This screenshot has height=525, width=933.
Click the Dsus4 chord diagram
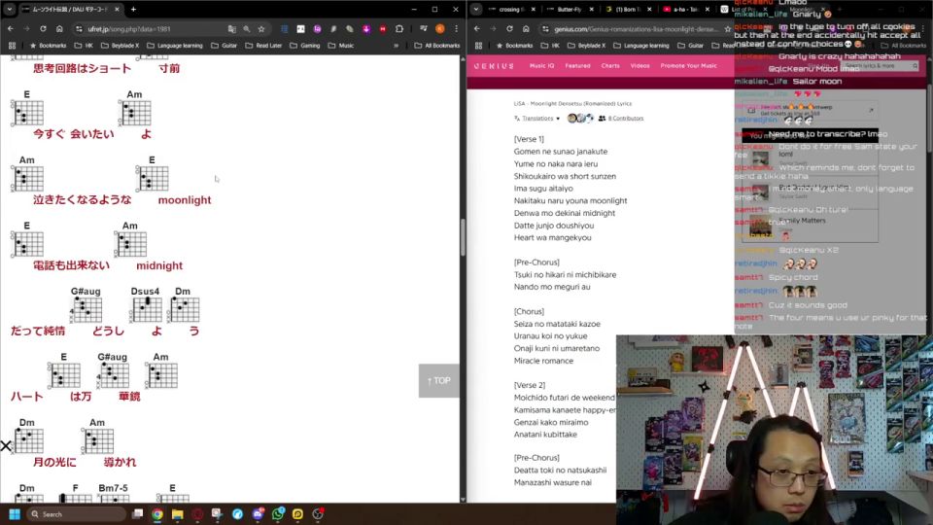pyautogui.click(x=147, y=309)
